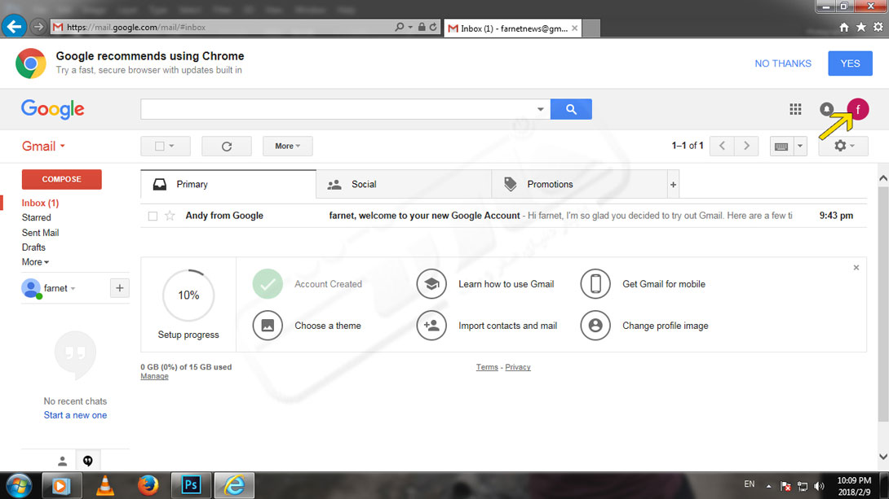Click the COMPOSE button
The image size is (889, 499).
(x=62, y=179)
